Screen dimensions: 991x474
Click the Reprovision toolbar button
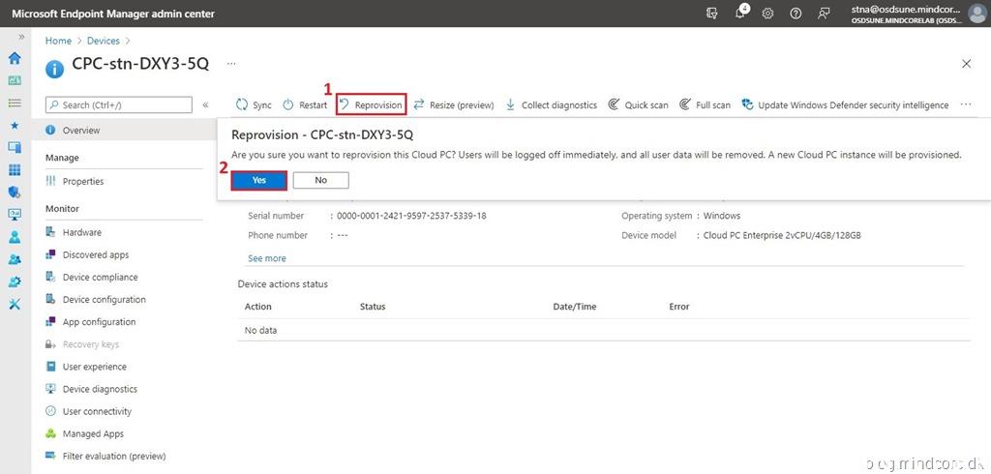(x=371, y=104)
